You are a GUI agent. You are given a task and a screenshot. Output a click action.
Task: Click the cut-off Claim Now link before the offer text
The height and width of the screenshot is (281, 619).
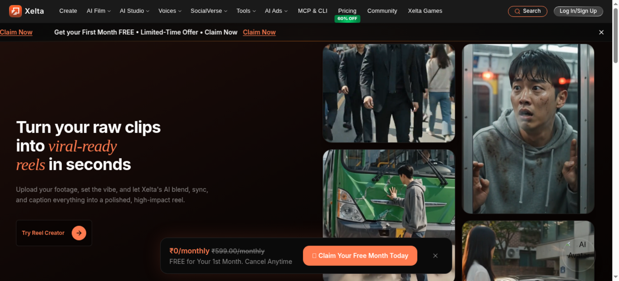[x=16, y=32]
